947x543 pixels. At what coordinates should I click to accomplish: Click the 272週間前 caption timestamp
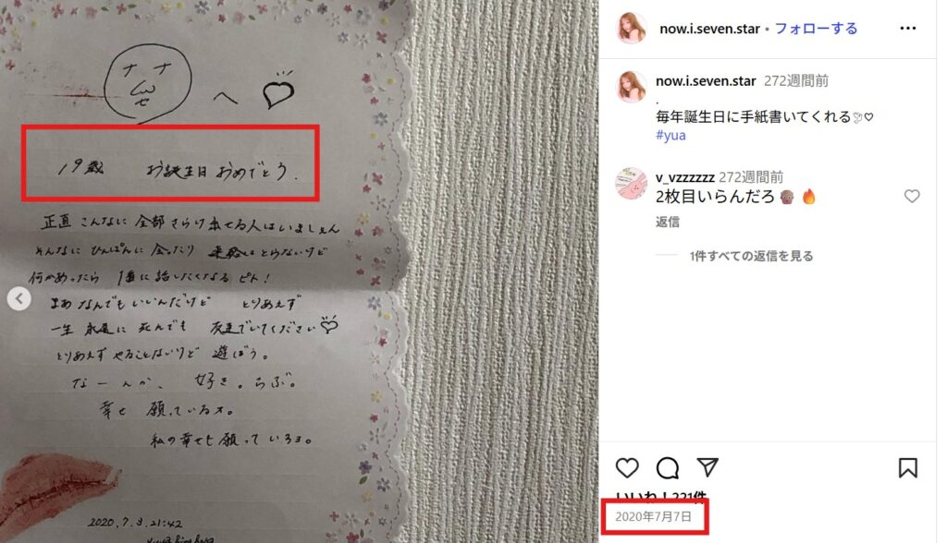pyautogui.click(x=796, y=81)
